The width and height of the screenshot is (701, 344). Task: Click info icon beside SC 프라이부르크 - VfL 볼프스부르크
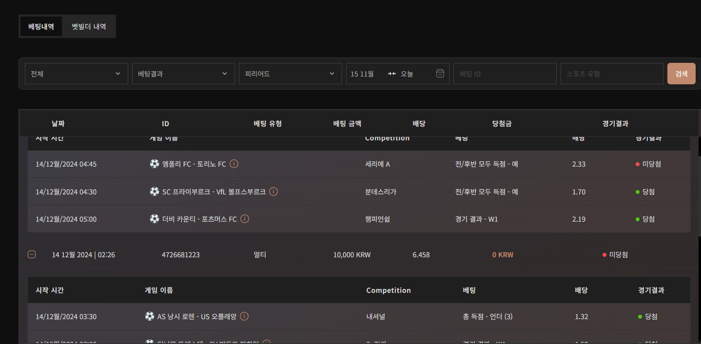tap(273, 191)
